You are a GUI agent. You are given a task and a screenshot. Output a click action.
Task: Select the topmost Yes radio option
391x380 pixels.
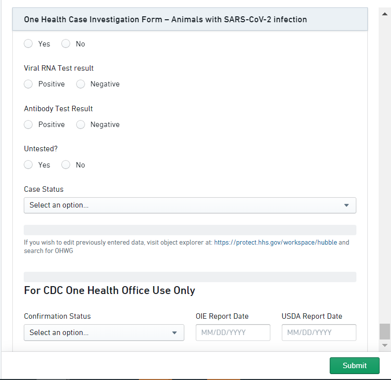pos(29,44)
